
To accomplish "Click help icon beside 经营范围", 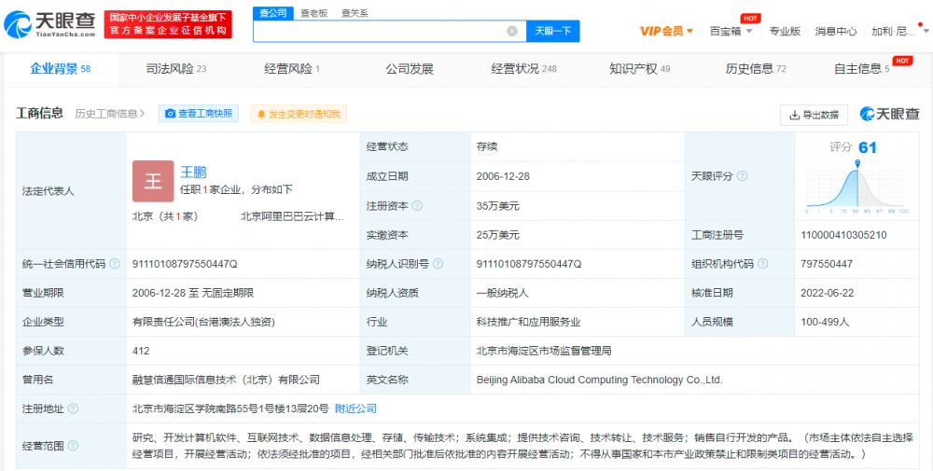I will [73, 446].
